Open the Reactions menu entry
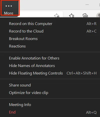The image size is (100, 117). click(x=50, y=46)
